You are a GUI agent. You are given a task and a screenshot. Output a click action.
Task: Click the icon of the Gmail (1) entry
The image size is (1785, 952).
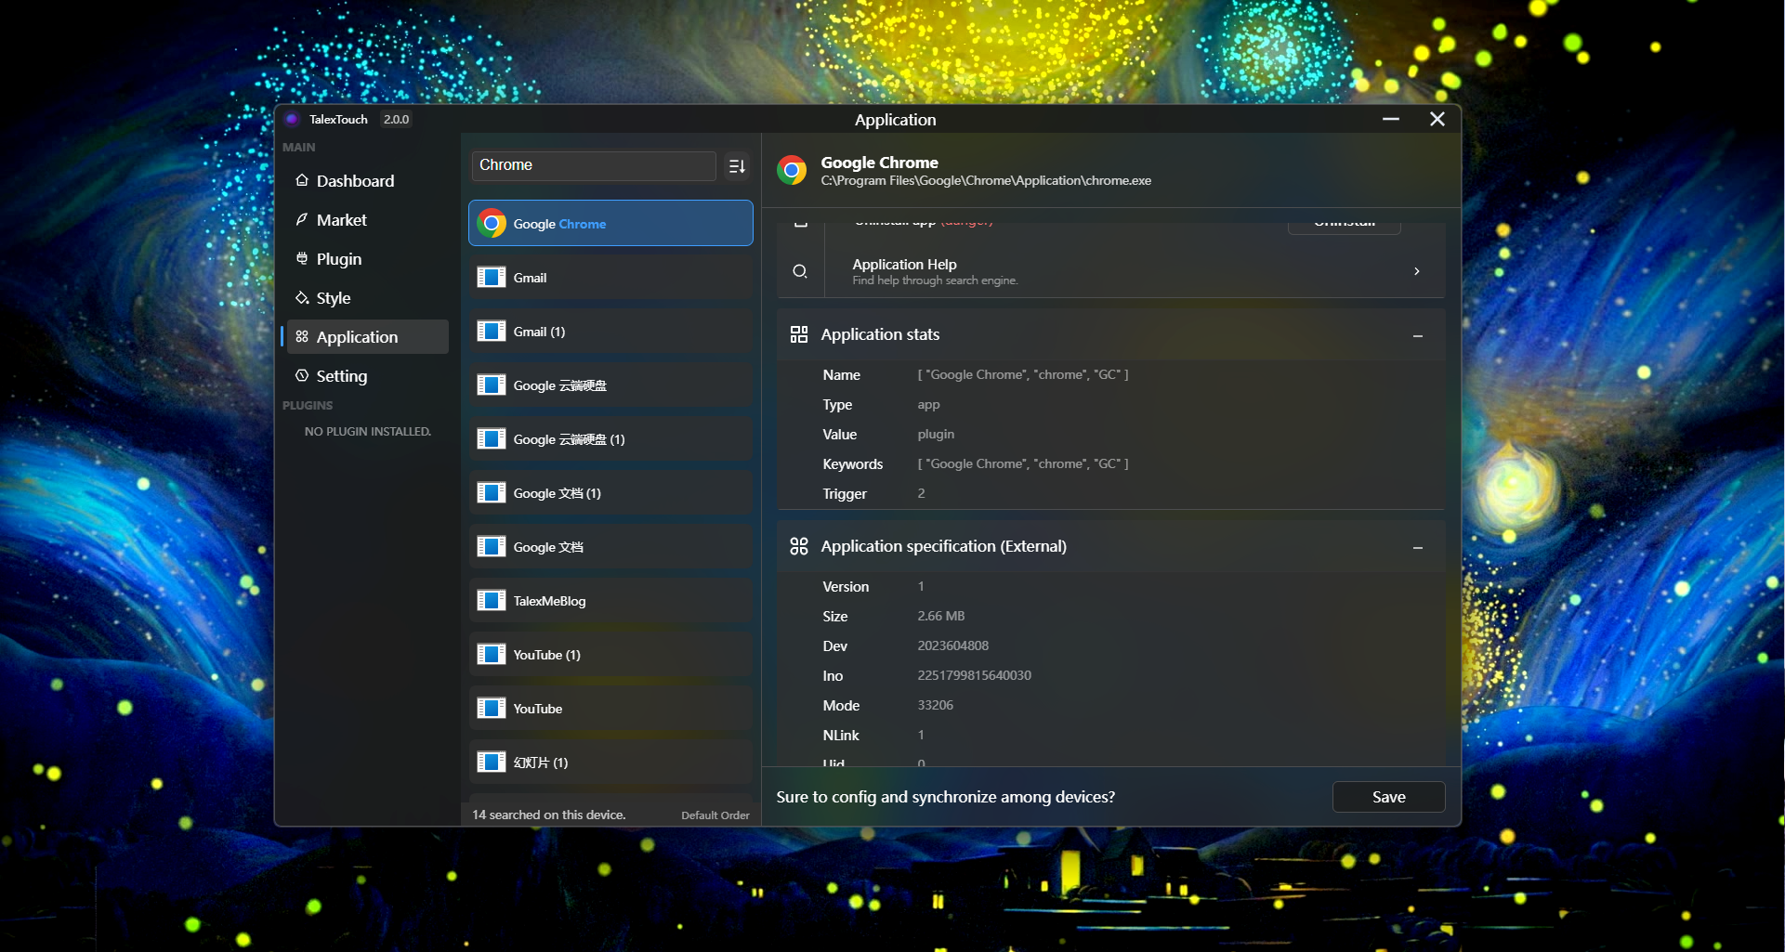click(492, 331)
